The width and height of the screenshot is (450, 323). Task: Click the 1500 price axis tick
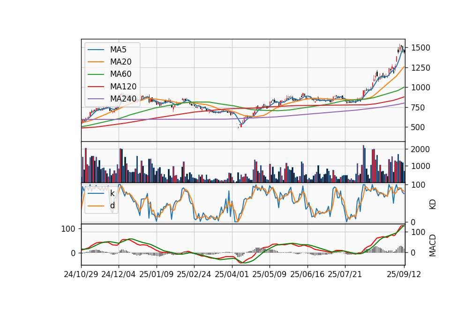click(420, 48)
